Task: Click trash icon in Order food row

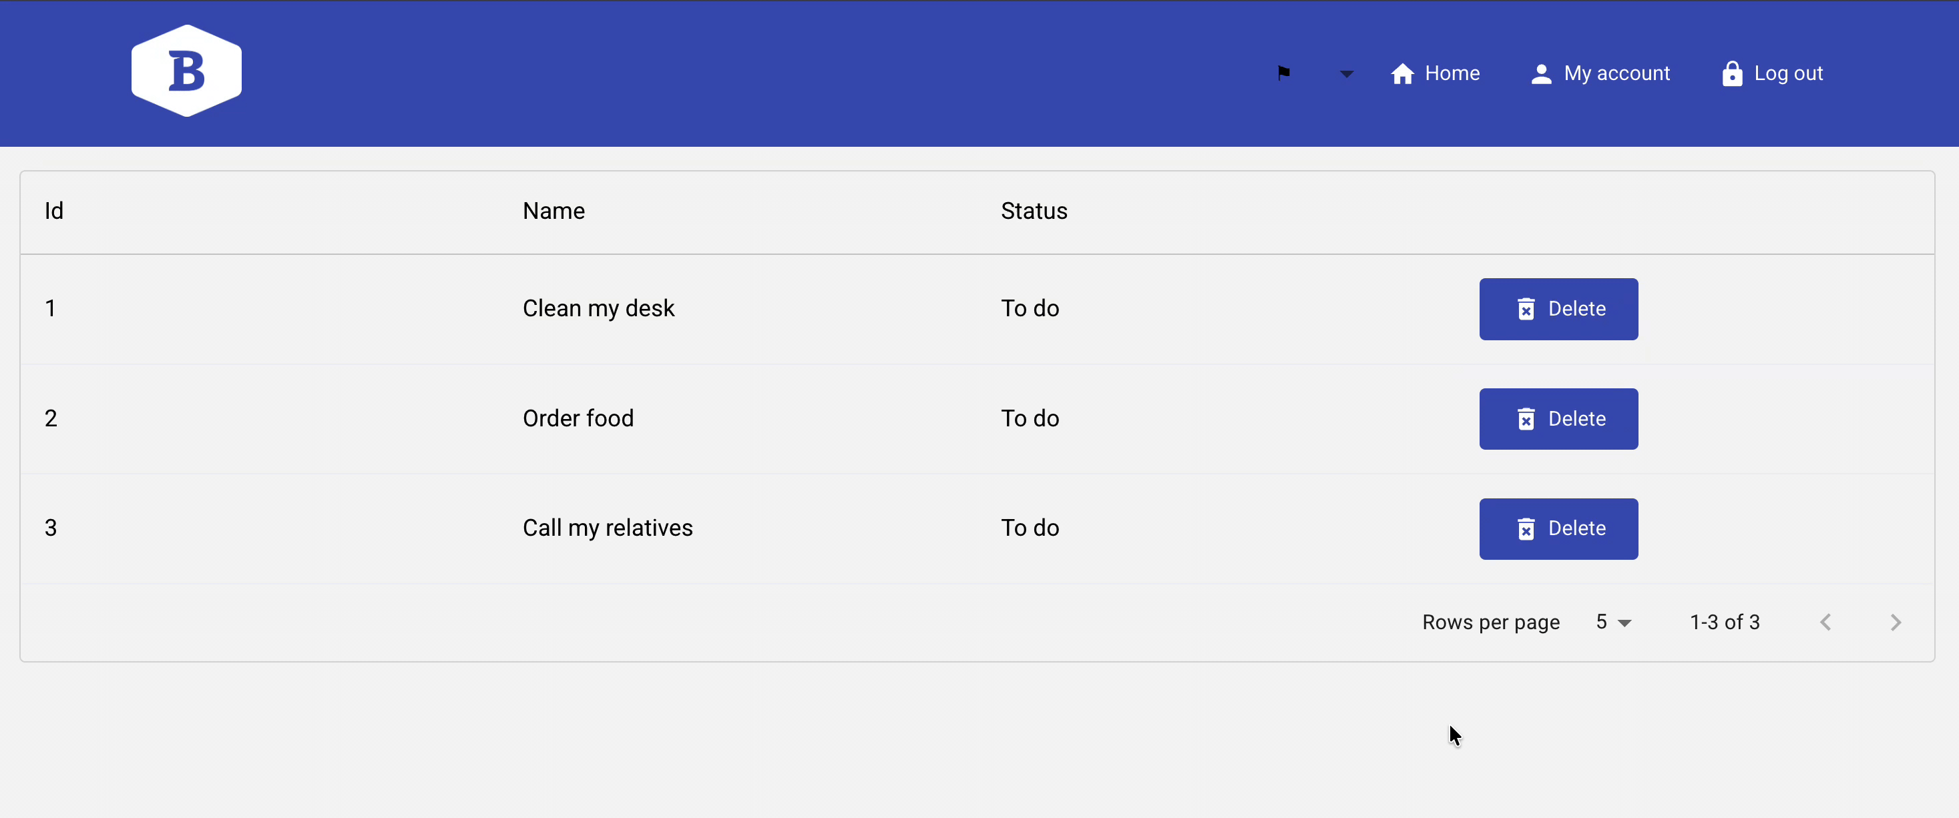Action: tap(1526, 419)
